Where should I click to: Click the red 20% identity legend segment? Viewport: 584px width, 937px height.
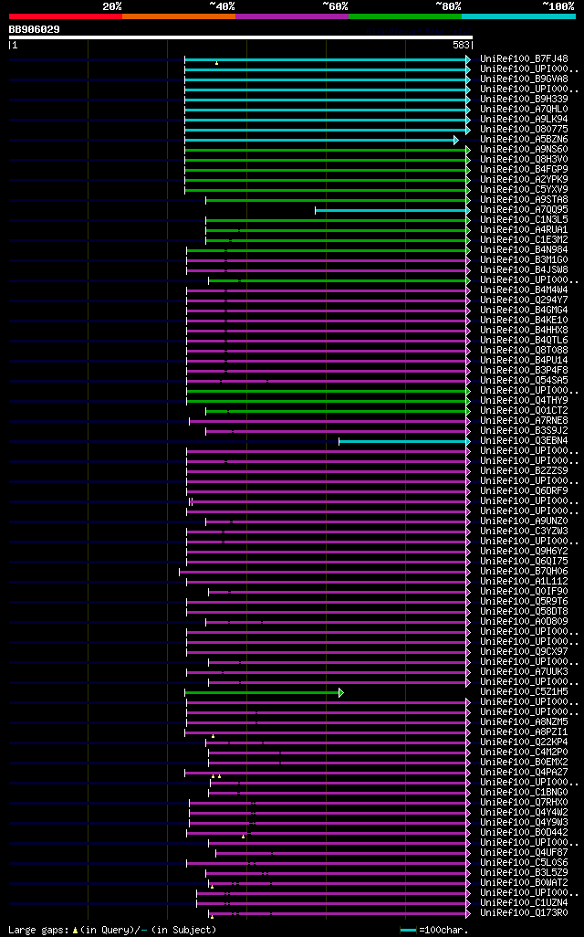pos(65,16)
